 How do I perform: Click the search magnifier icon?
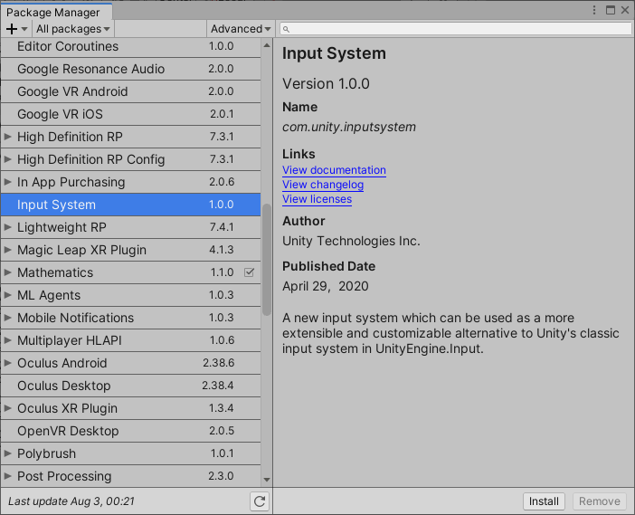(286, 29)
